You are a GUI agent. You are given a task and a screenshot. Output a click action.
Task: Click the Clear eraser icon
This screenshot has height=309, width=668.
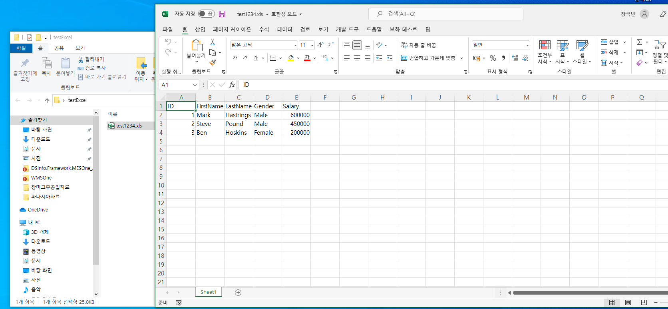click(x=640, y=63)
